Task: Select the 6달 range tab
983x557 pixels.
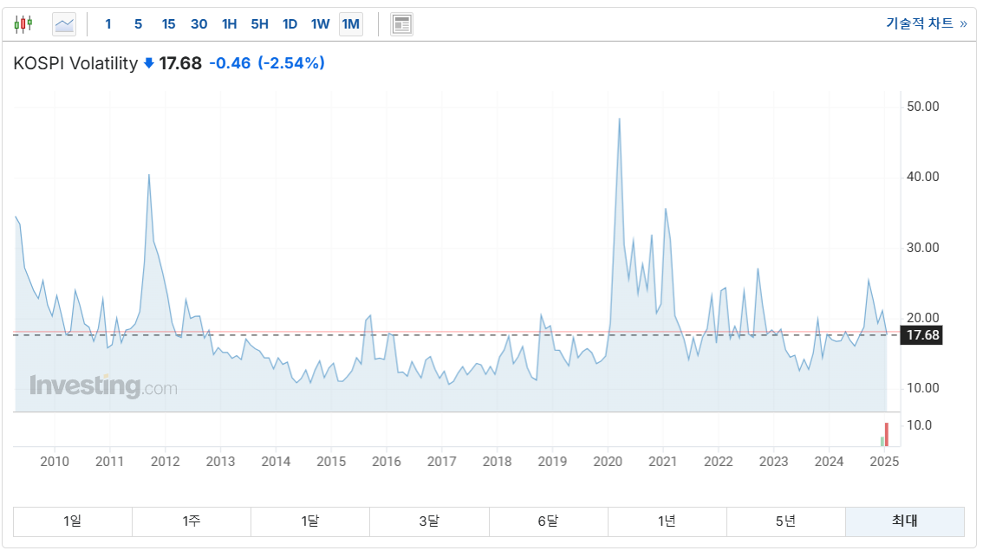Action: click(x=548, y=521)
